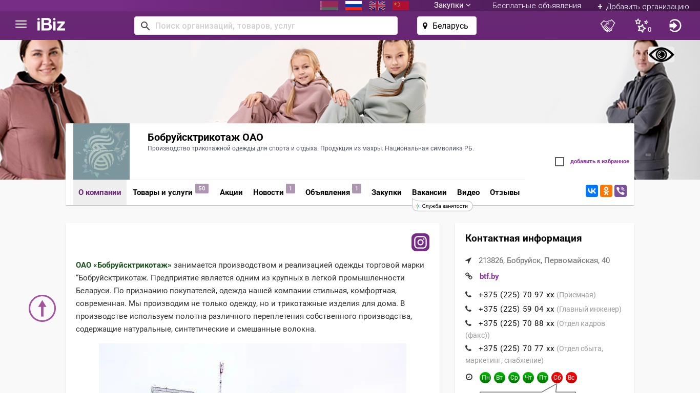Tick the добавить в избранное checkbox

pyautogui.click(x=560, y=162)
